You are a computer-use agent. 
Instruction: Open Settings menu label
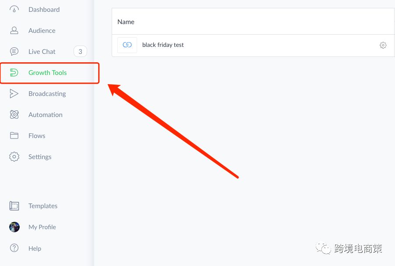click(x=40, y=157)
